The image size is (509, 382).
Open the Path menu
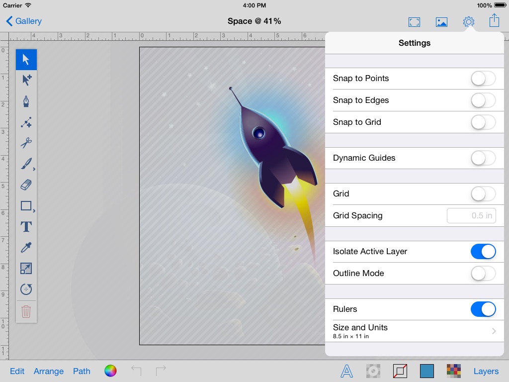tap(82, 371)
